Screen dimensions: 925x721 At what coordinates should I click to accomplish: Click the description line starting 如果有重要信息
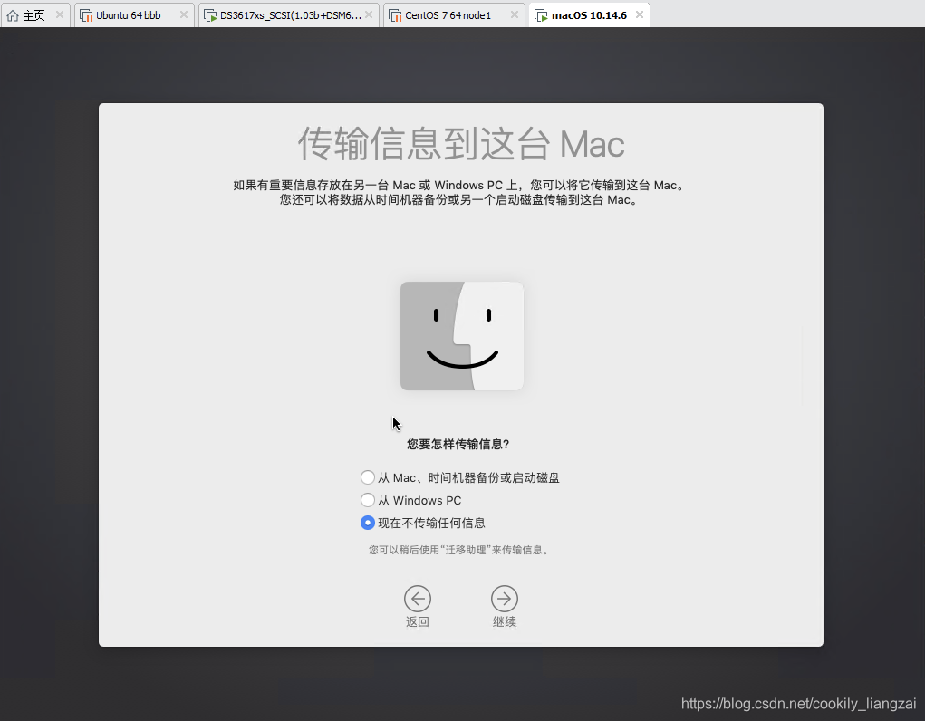point(461,186)
